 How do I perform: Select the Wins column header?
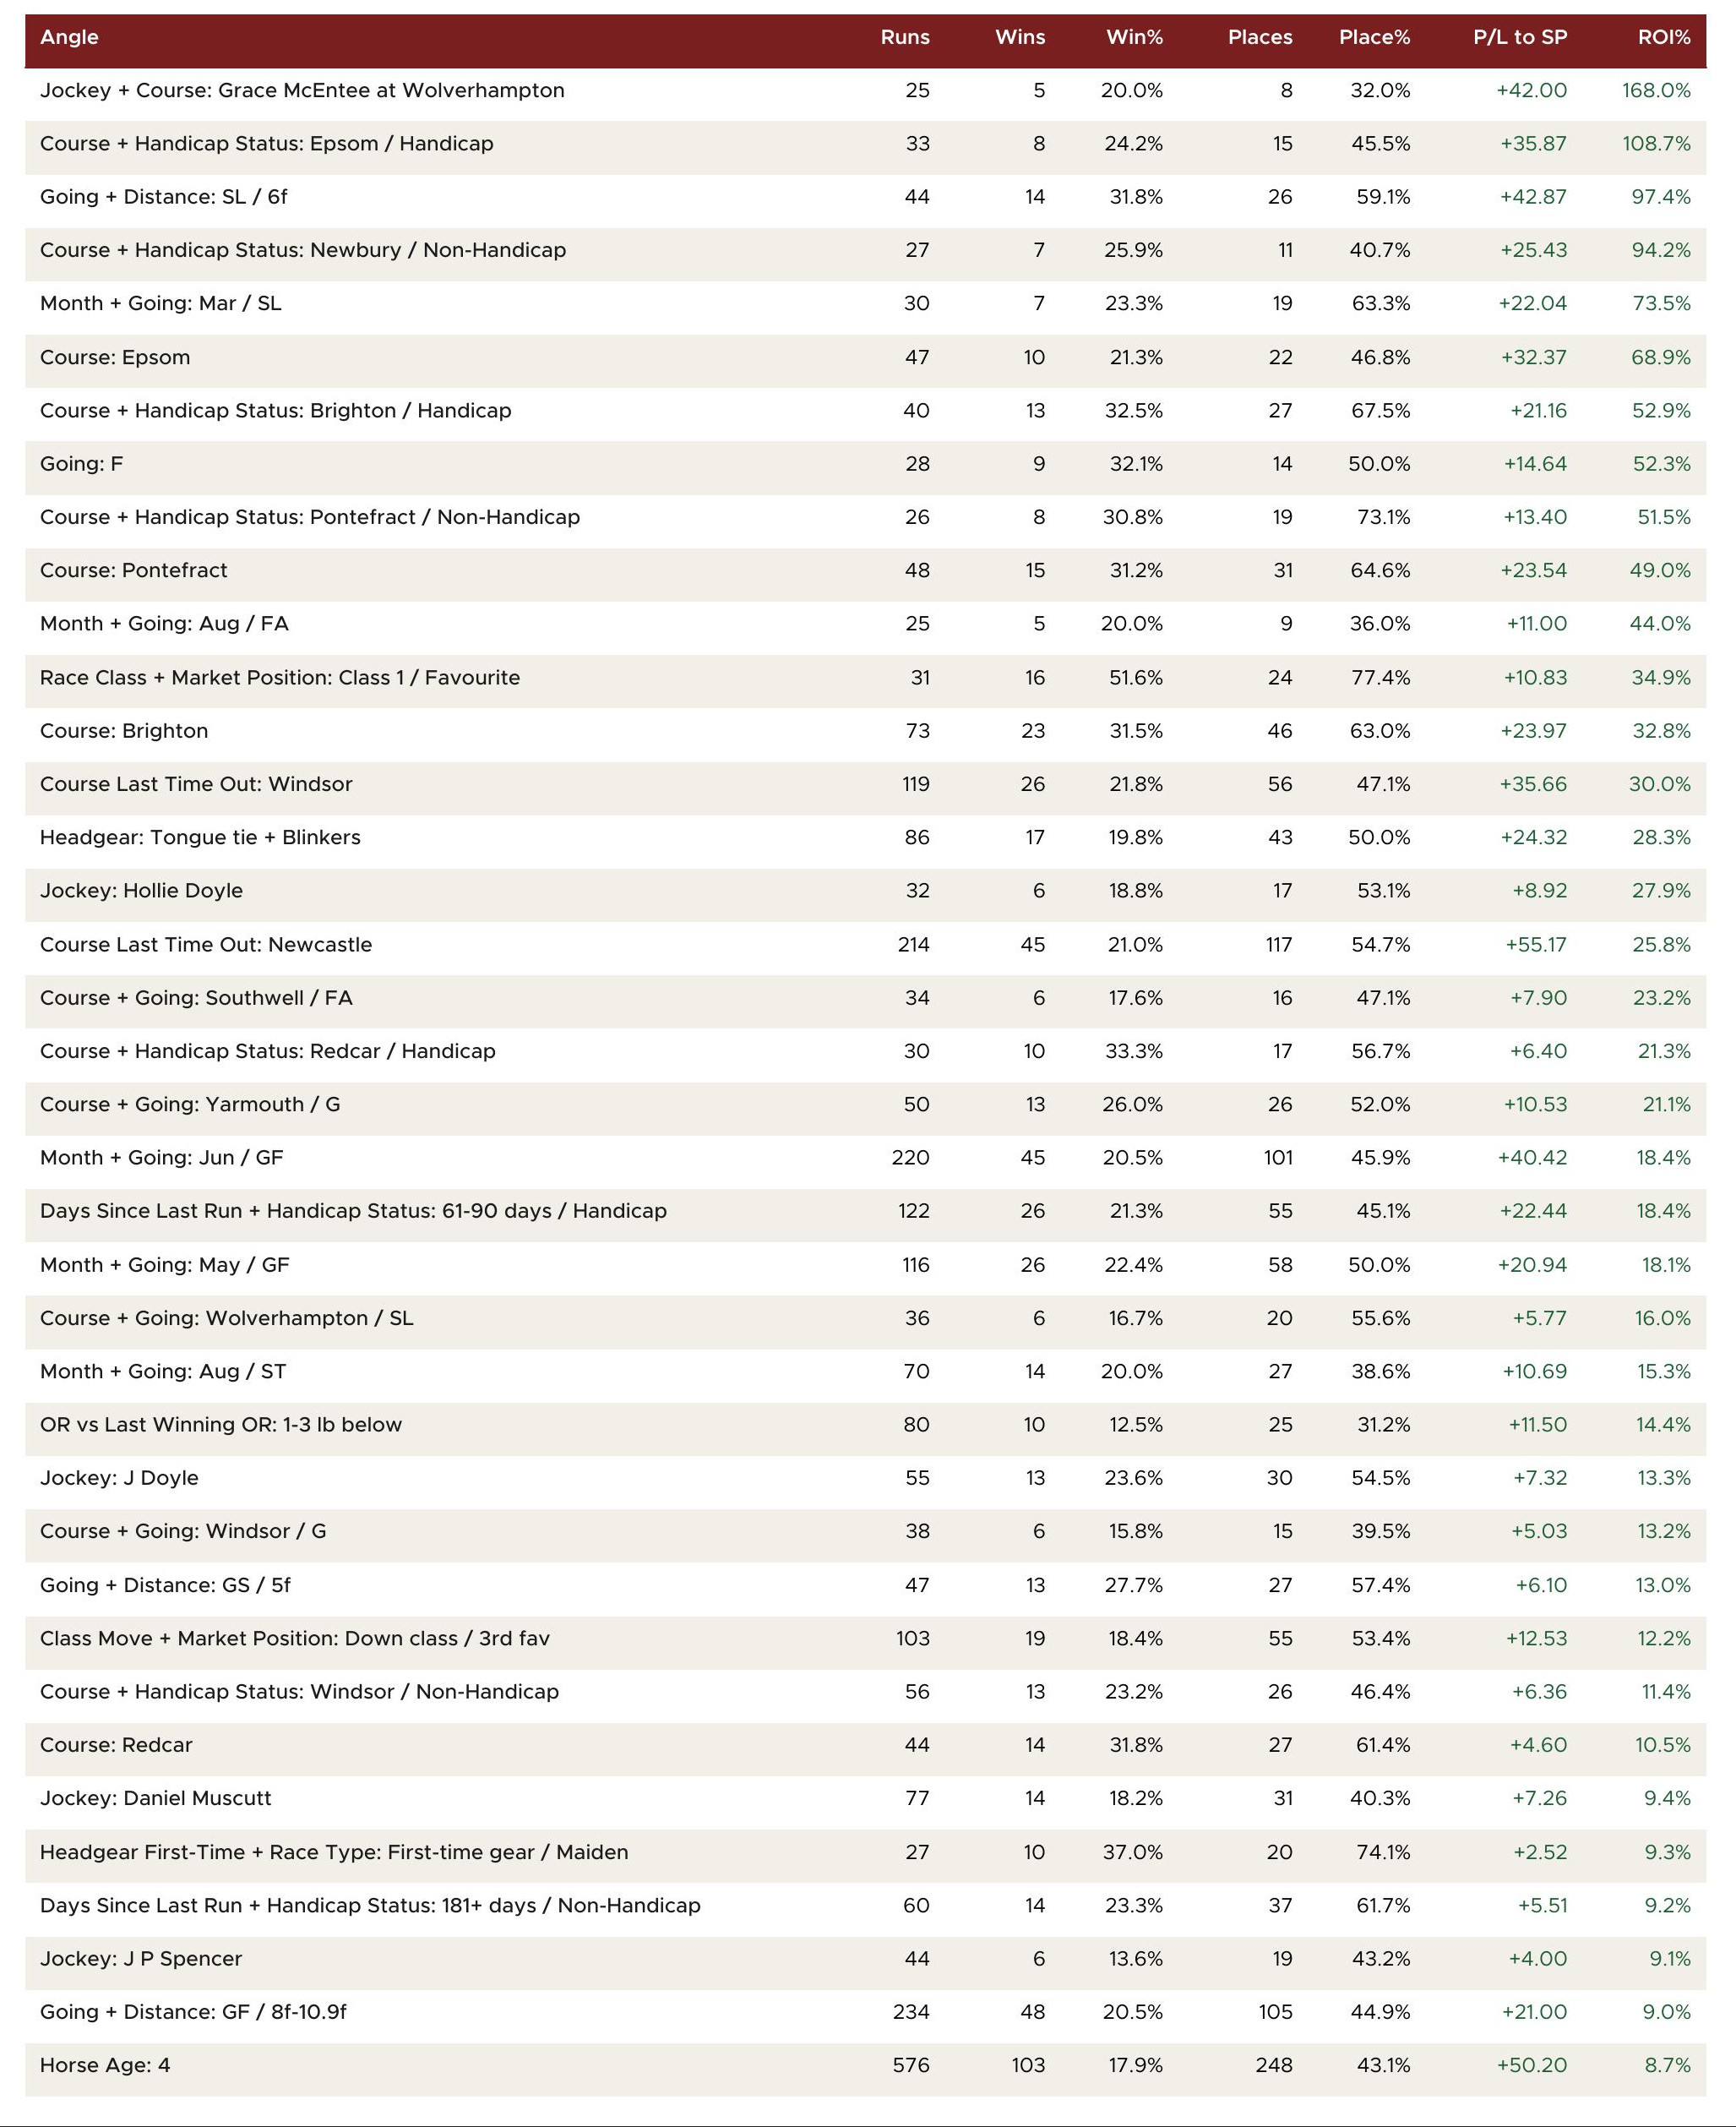[x=1020, y=37]
